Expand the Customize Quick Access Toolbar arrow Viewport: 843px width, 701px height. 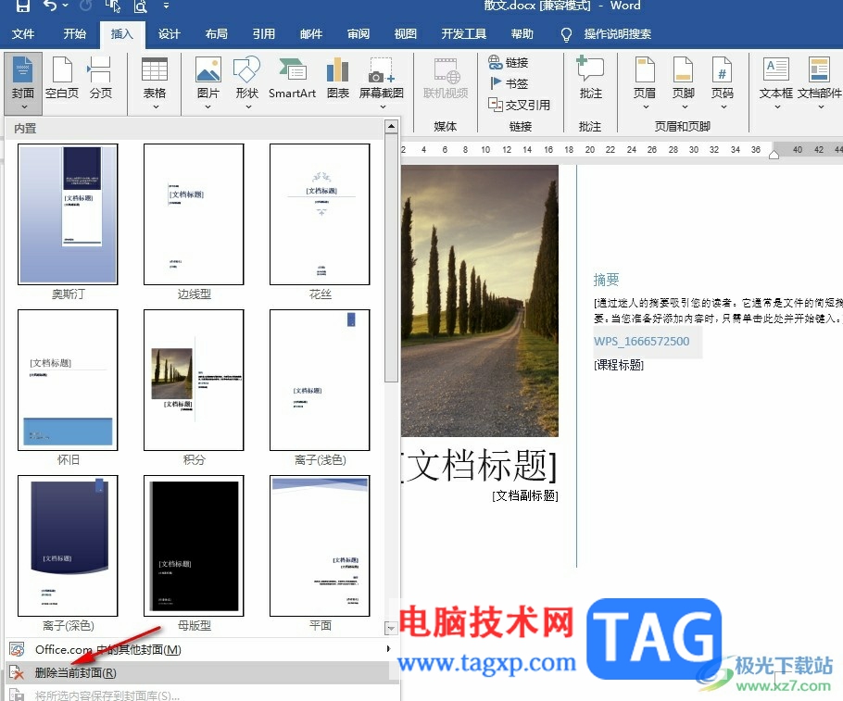tap(166, 6)
